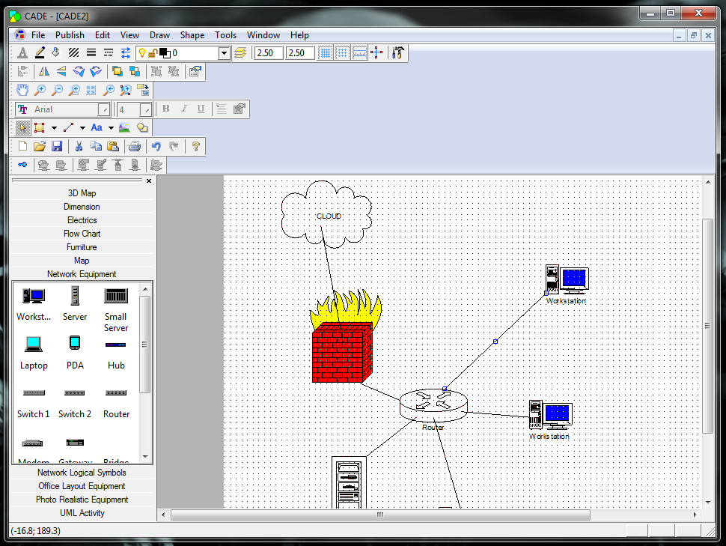Toggle bold text formatting
This screenshot has height=546, width=726.
pyautogui.click(x=165, y=109)
